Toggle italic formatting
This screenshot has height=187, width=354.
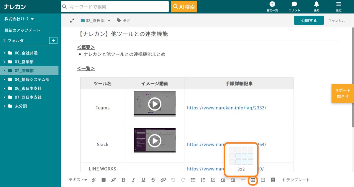pyautogui.click(x=133, y=180)
